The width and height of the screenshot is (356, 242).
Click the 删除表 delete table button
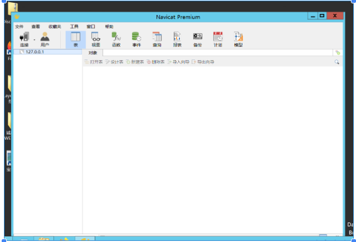[156, 62]
